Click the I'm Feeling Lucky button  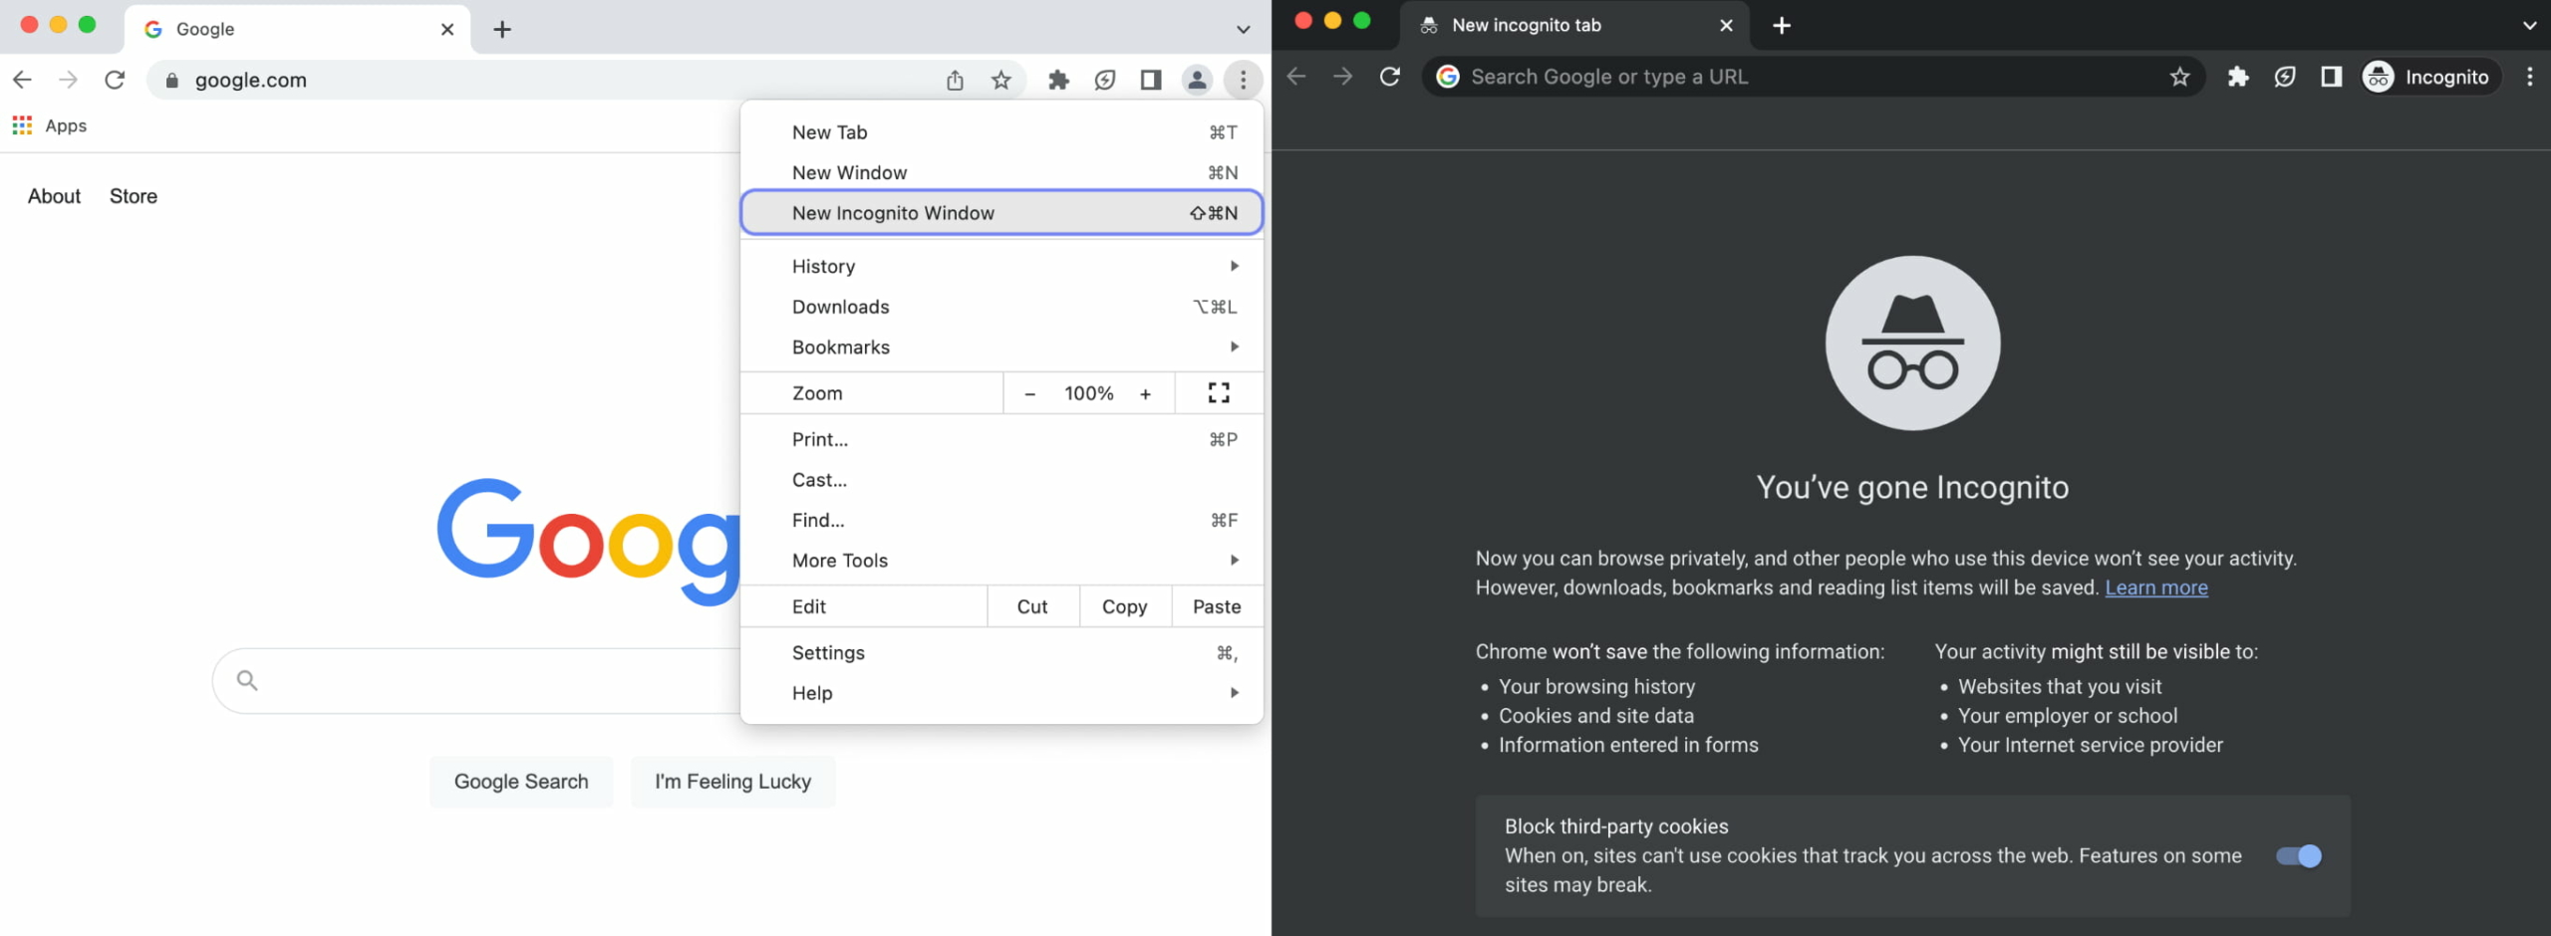732,782
